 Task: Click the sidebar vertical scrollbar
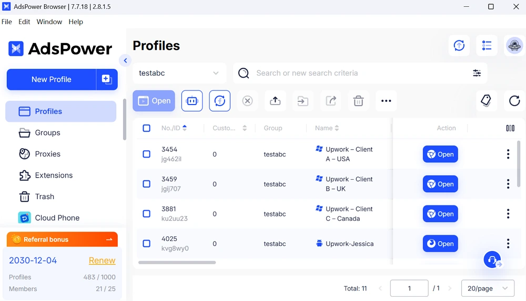(x=125, y=119)
